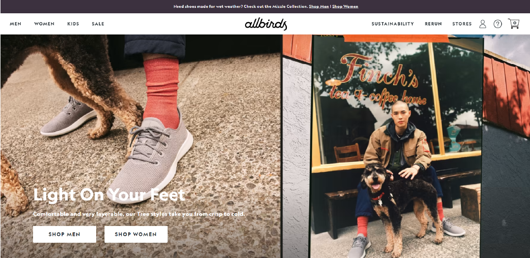Click the gray sneaker hero image
The image size is (530, 258).
click(x=141, y=146)
